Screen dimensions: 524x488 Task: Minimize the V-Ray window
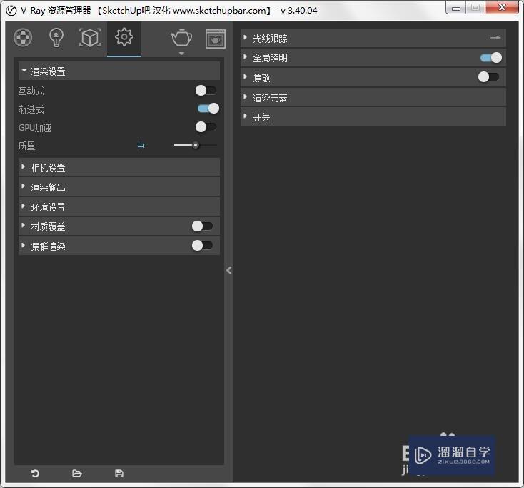(x=456, y=8)
